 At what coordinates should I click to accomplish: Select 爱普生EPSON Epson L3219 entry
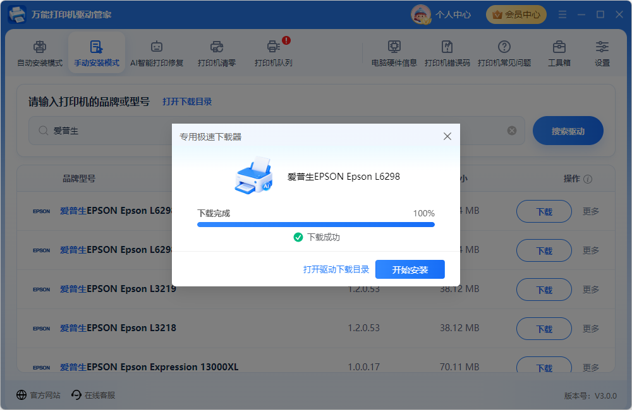[x=118, y=290]
